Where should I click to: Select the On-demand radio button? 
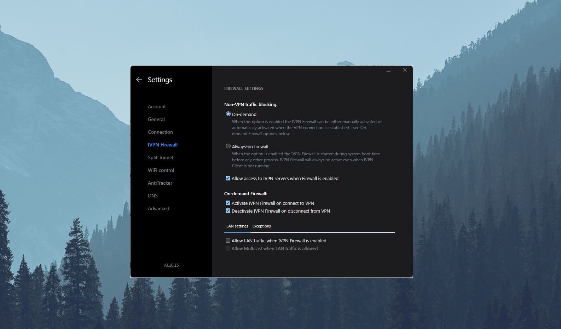[228, 114]
